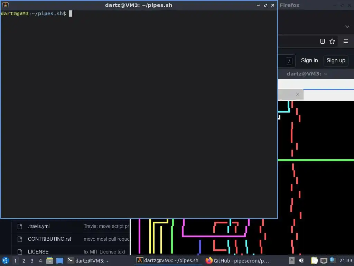The image size is (354, 266).
Task: Maximize the pipes.sh terminal window
Action: [x=265, y=5]
